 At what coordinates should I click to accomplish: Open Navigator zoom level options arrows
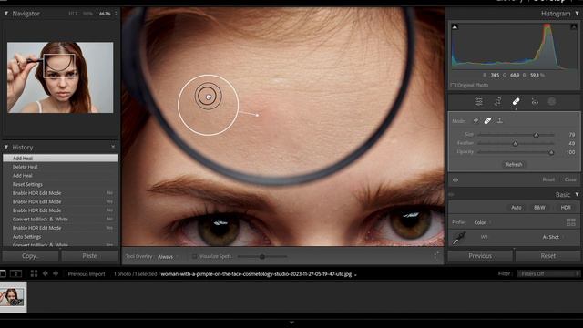pos(116,14)
